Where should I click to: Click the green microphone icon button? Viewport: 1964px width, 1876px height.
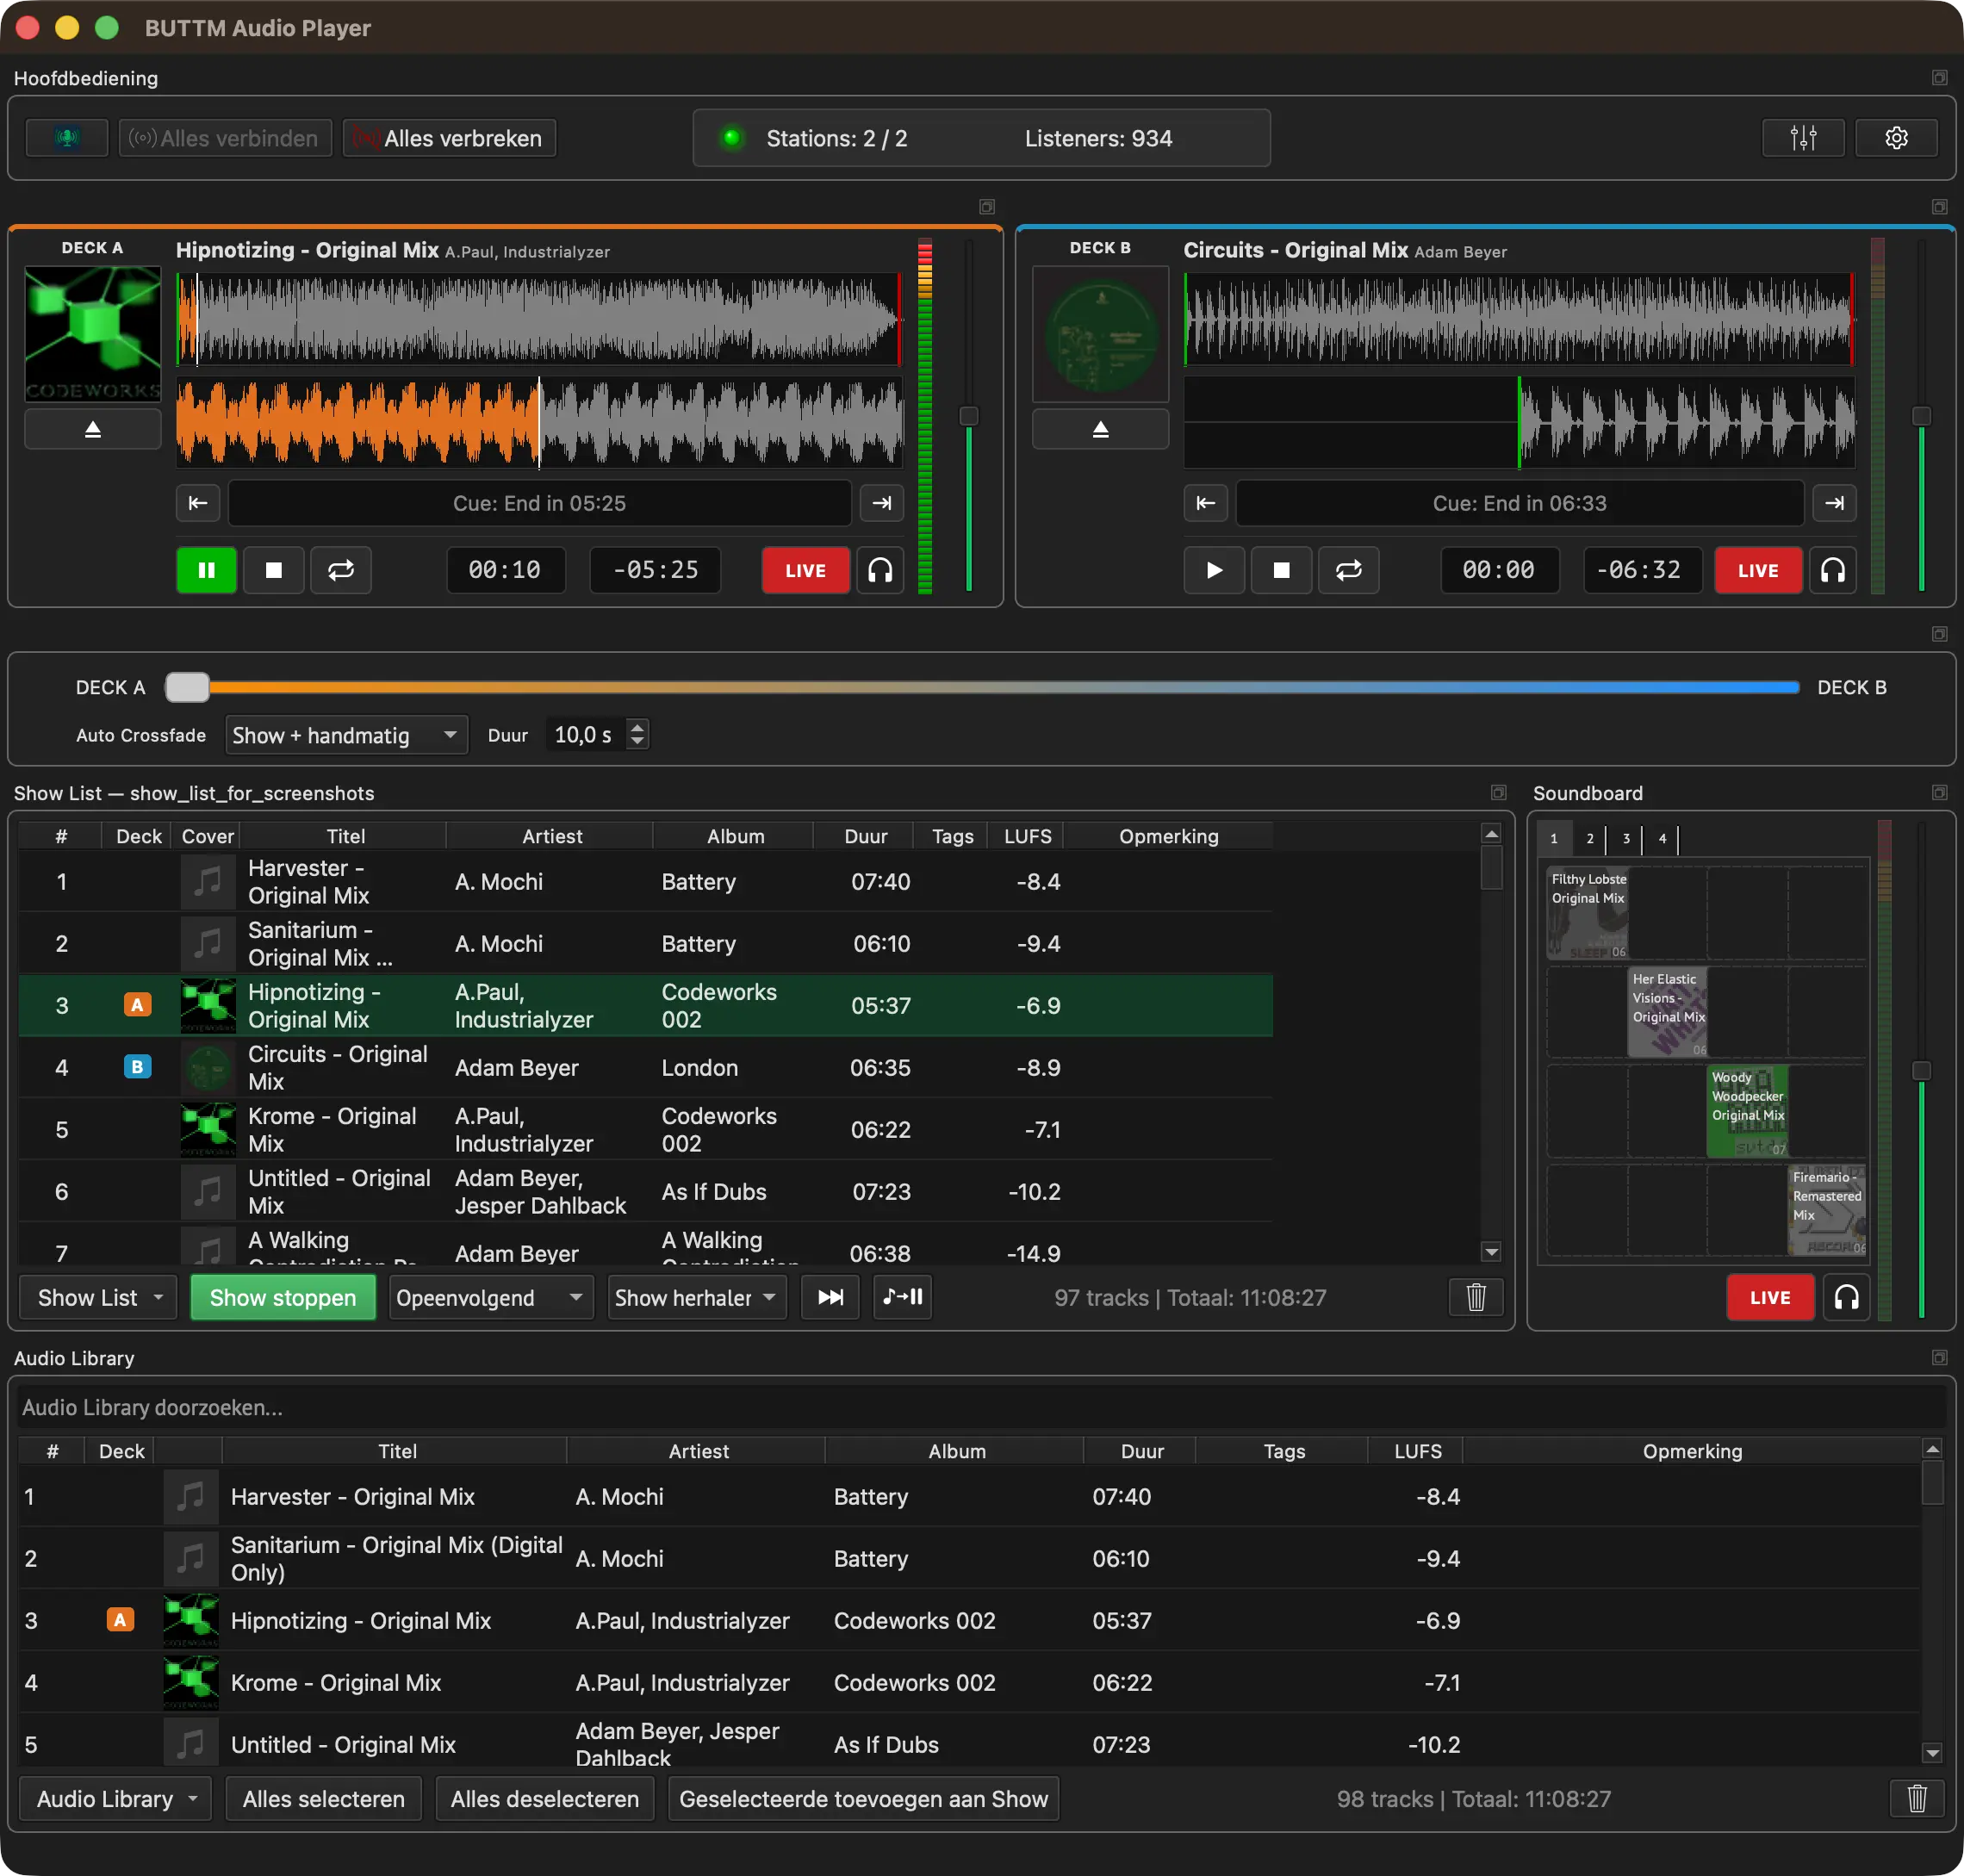(x=67, y=138)
